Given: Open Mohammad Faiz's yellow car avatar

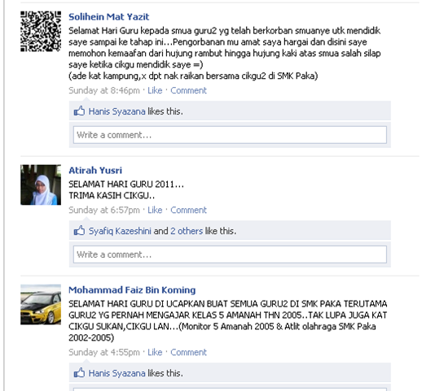Looking at the screenshot, I should coord(41,305).
